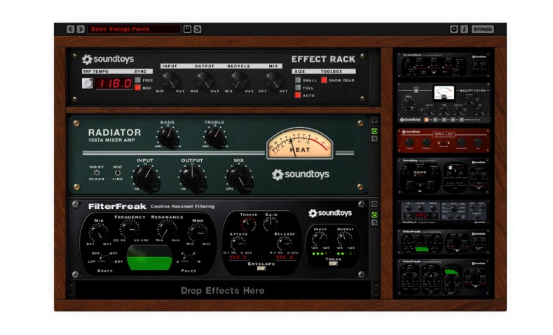Adjust the FilterFreak Resonance knob

167,230
